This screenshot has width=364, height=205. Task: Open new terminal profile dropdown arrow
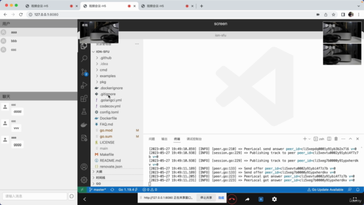click(x=309, y=139)
